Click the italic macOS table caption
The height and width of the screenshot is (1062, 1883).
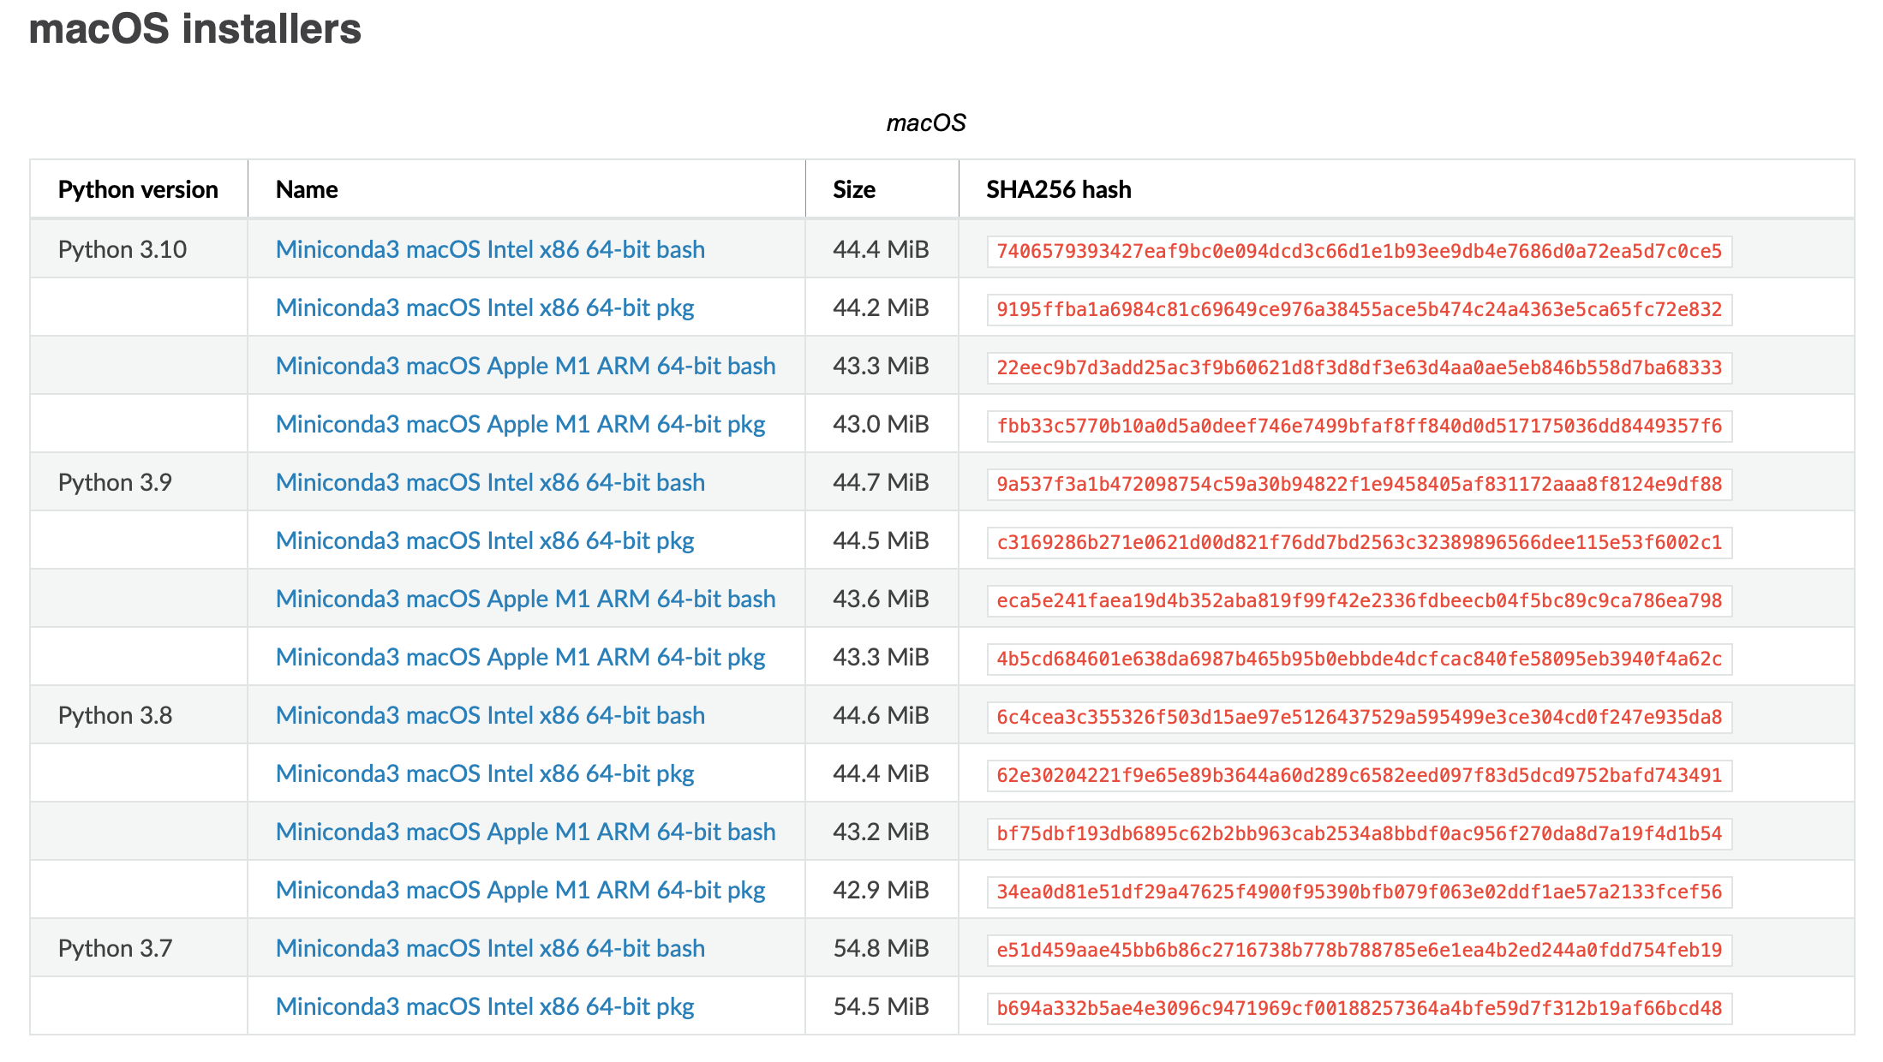[926, 123]
